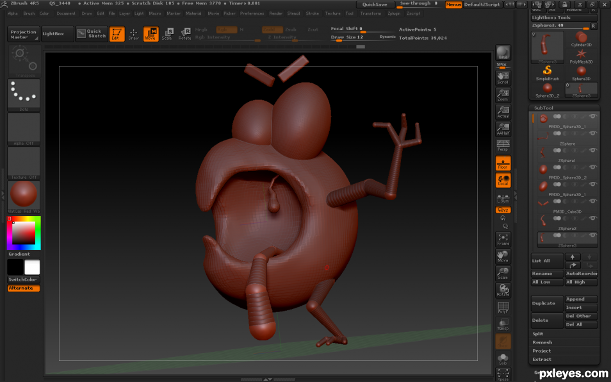Toggle the Menus button
The image size is (611, 382).
[x=453, y=4]
